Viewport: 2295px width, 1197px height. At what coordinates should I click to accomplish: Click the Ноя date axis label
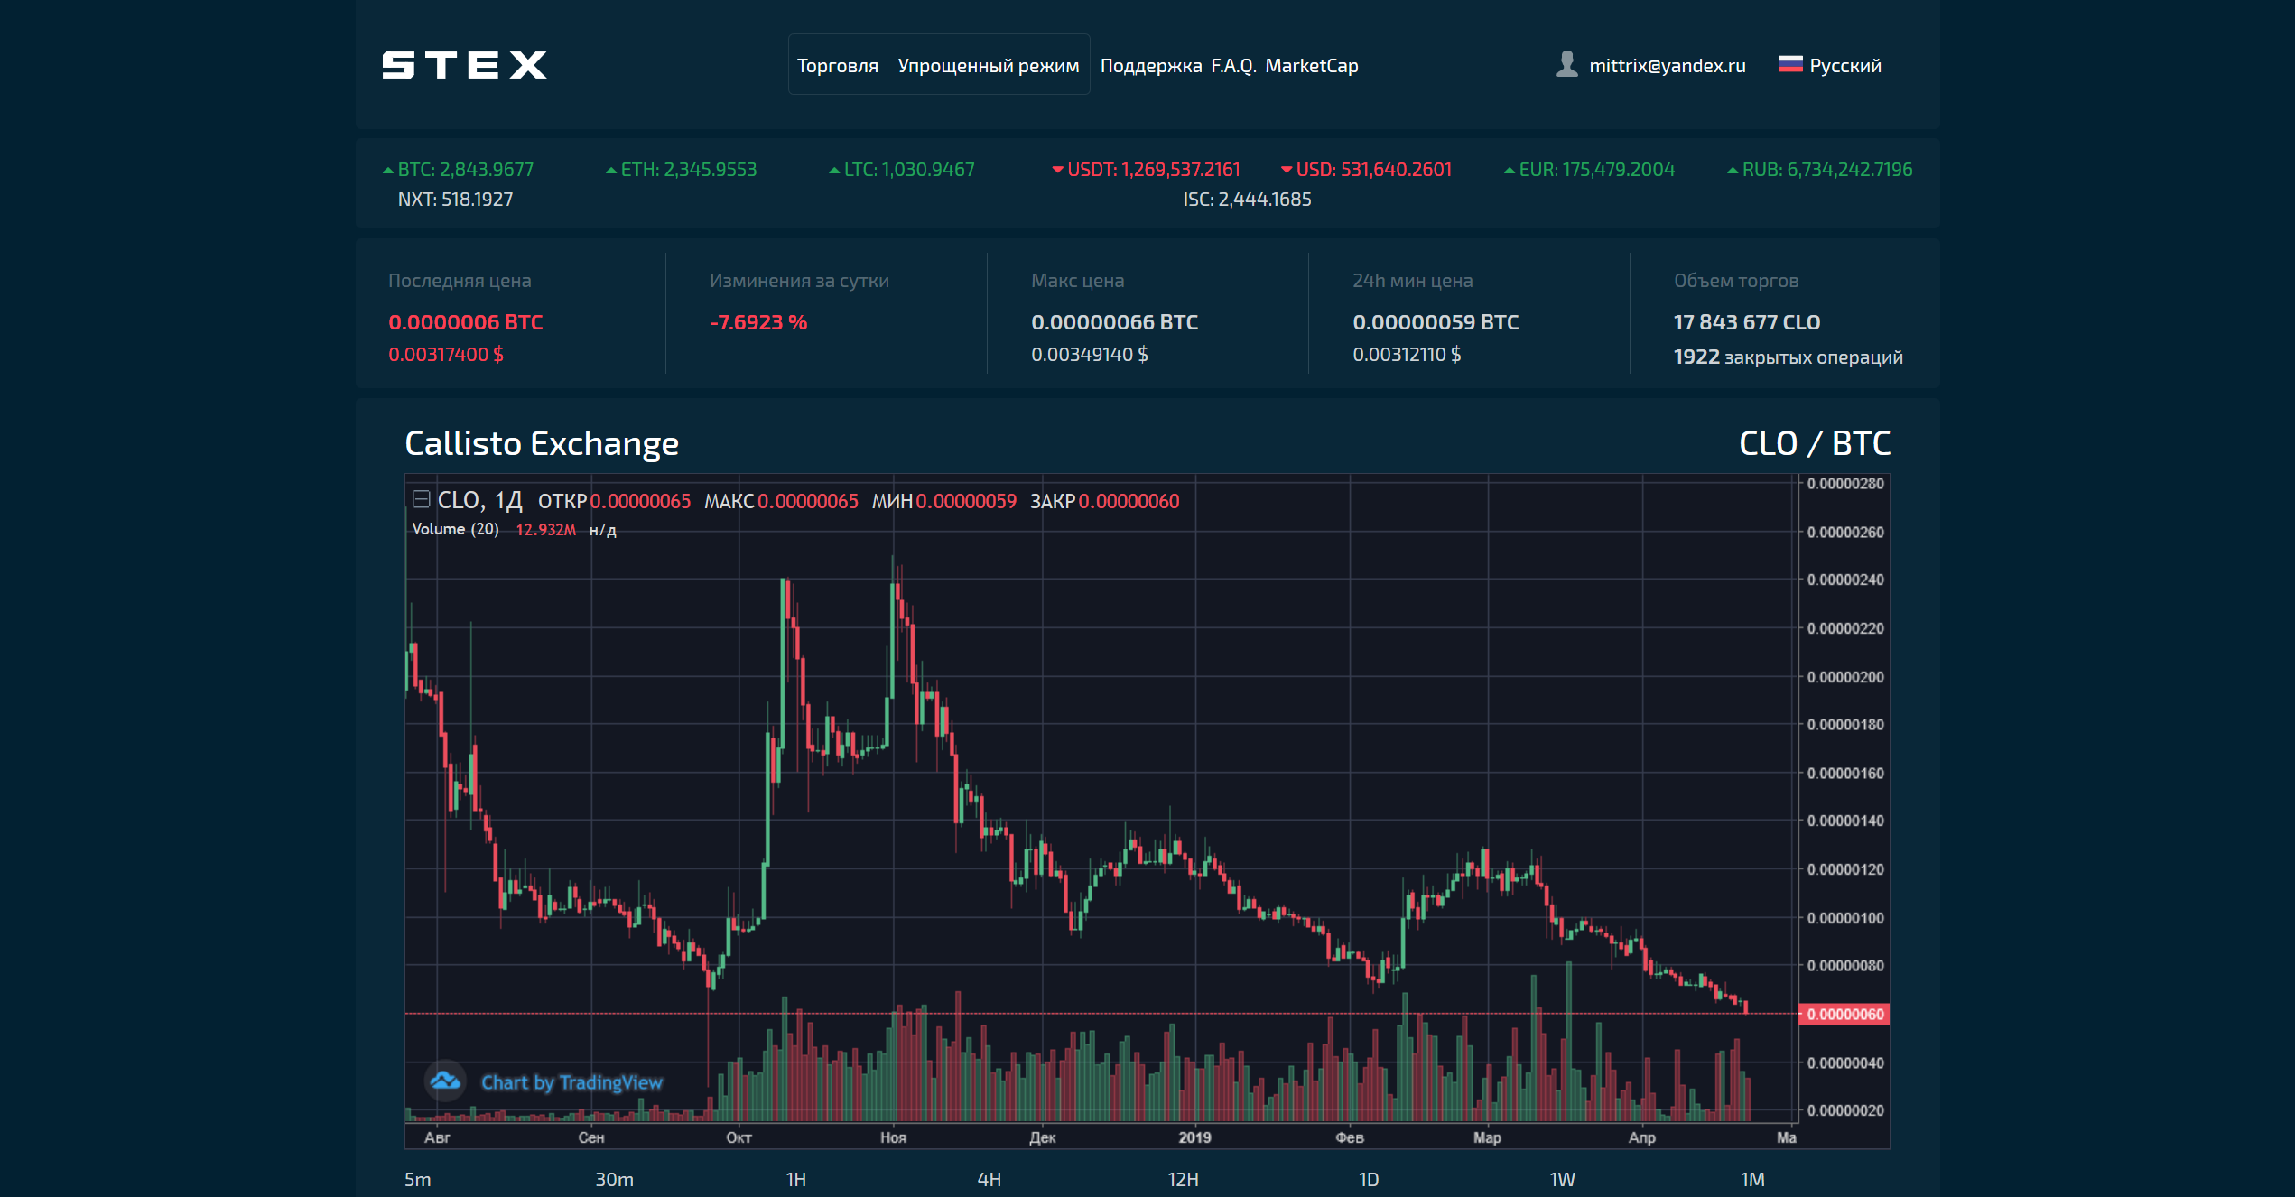[x=893, y=1137]
